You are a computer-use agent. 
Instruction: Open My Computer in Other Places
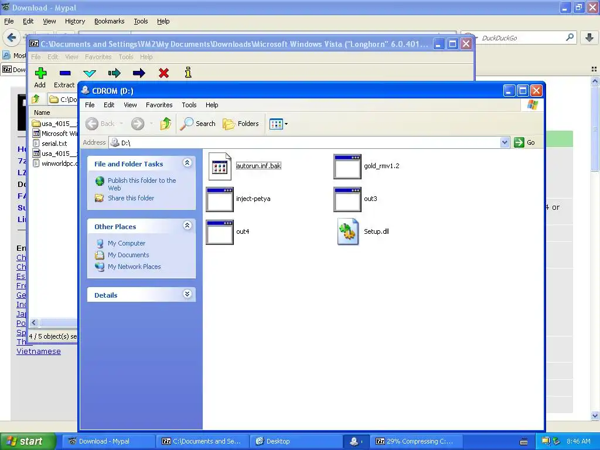127,243
